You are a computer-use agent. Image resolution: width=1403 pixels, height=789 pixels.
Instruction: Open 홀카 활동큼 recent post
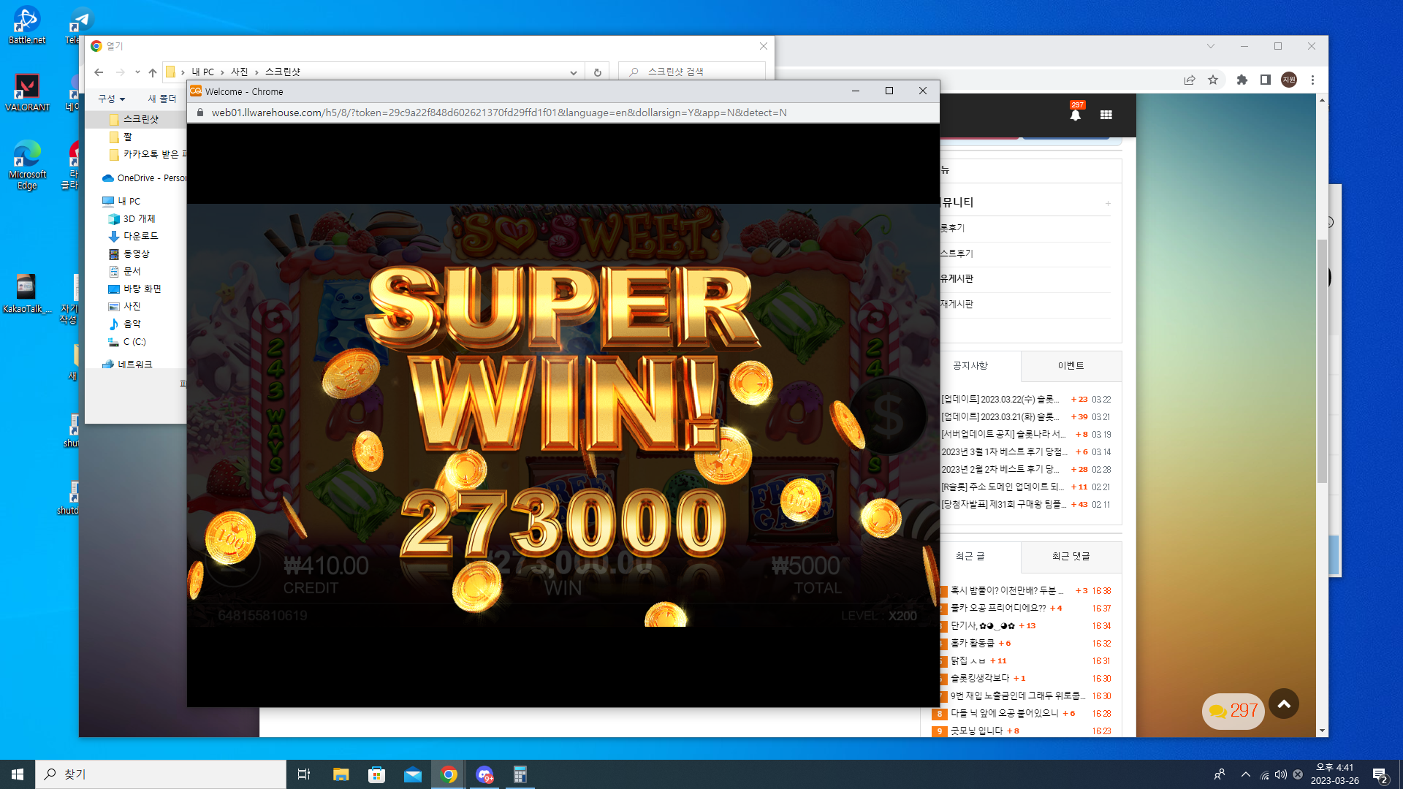point(973,644)
